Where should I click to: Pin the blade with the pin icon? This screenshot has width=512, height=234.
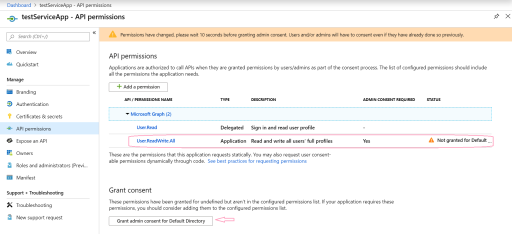click(x=496, y=16)
